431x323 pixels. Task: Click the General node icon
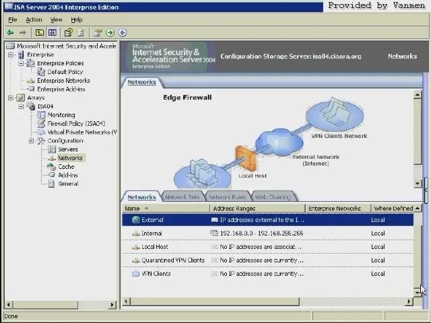pyautogui.click(x=51, y=184)
